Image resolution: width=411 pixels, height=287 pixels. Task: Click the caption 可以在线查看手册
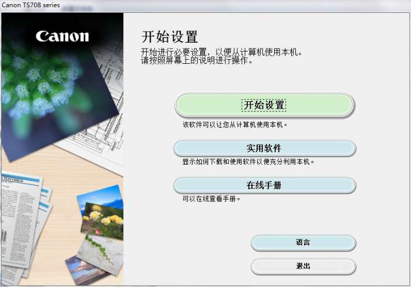click(211, 199)
